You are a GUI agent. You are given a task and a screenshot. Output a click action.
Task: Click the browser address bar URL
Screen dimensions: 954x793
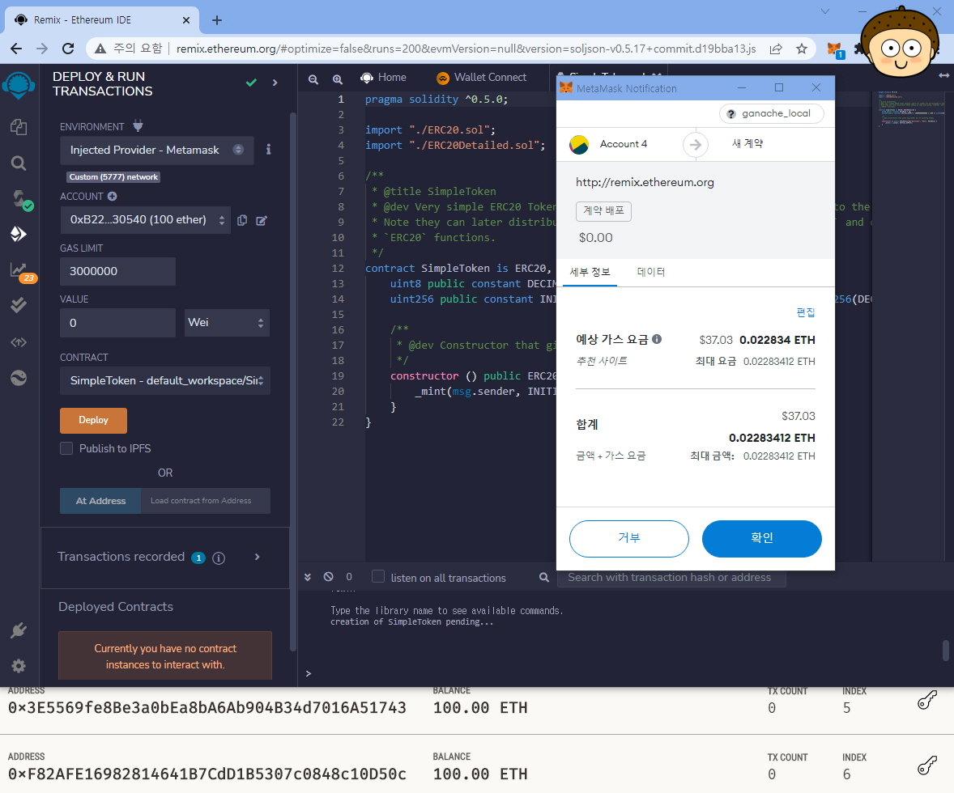click(x=466, y=49)
